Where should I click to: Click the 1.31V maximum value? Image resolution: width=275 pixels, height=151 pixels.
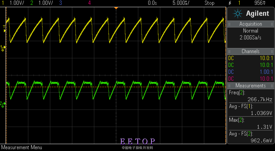pos(264,127)
